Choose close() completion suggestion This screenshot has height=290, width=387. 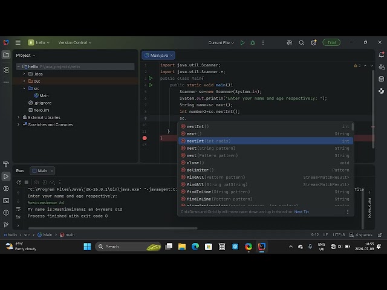click(x=265, y=163)
